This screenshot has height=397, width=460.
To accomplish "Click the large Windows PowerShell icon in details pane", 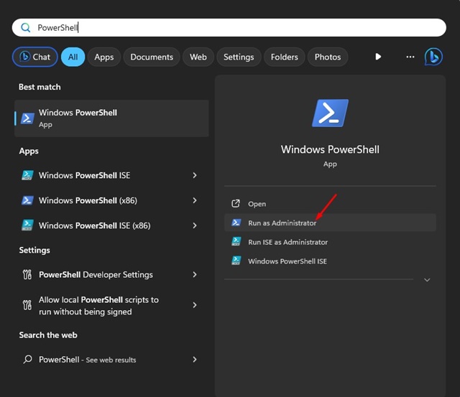I will (330, 113).
